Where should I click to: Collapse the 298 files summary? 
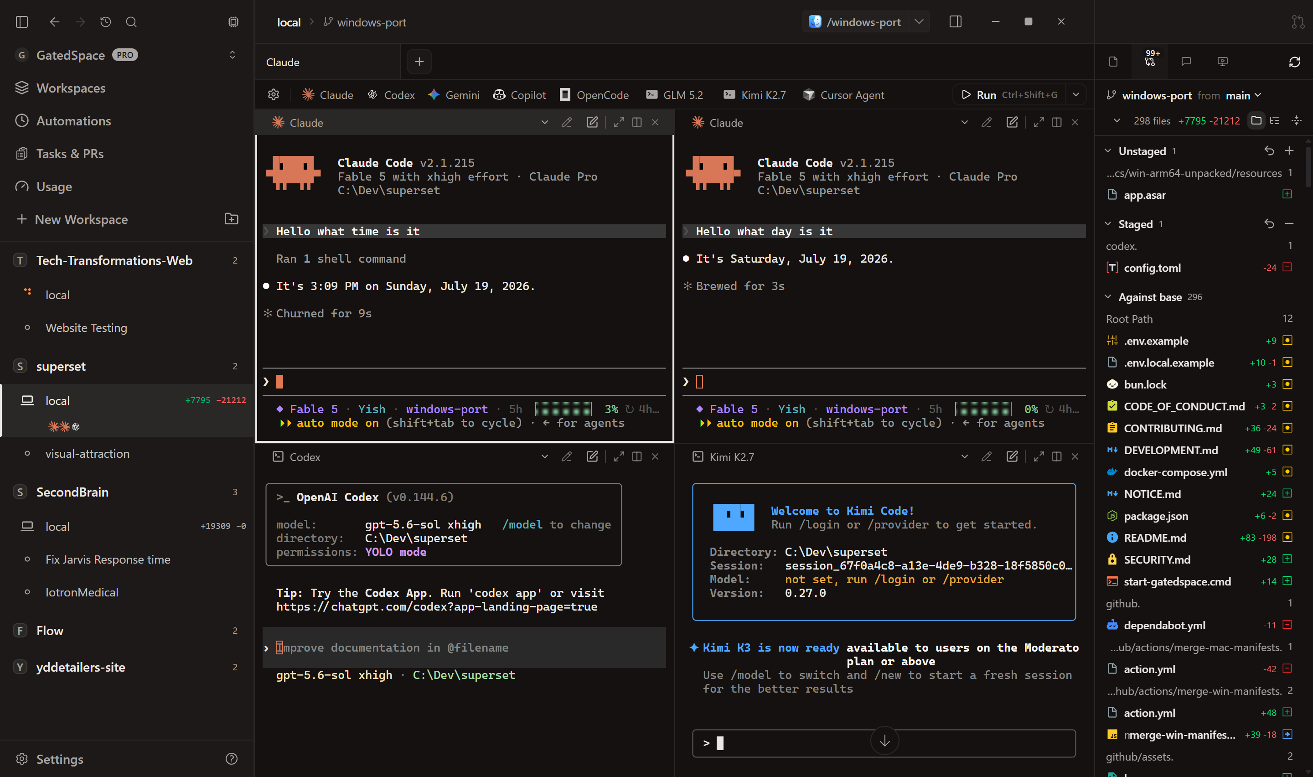coord(1116,121)
